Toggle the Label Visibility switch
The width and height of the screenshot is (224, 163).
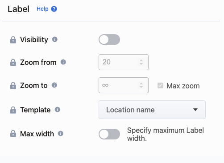coord(109,40)
